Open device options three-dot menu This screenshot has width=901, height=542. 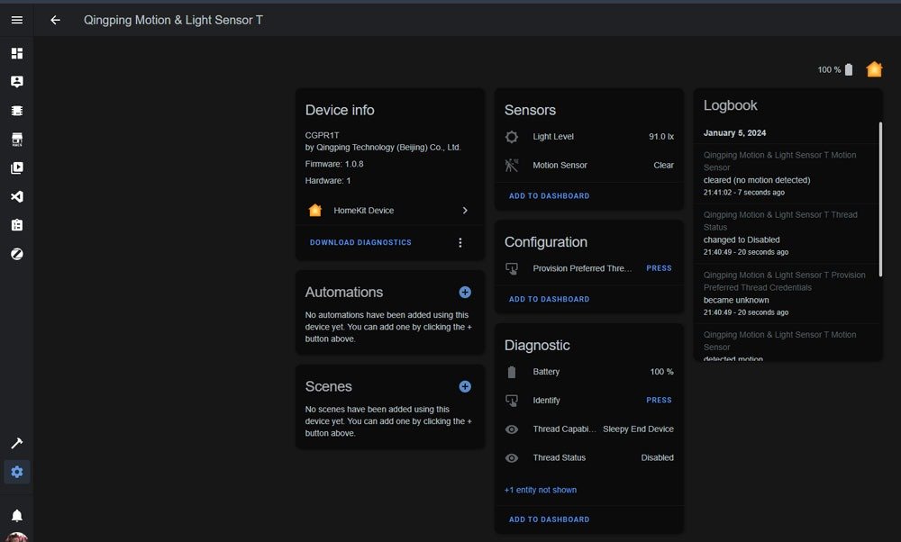click(x=460, y=243)
